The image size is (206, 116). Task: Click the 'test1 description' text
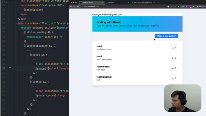(x=104, y=49)
